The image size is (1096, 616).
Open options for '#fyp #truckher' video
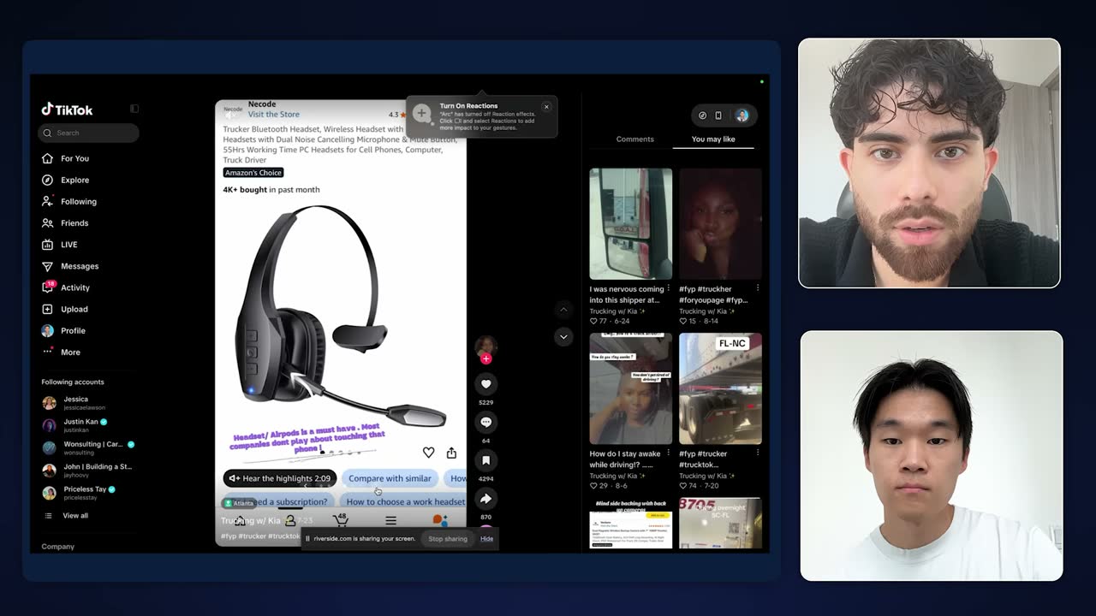(758, 288)
